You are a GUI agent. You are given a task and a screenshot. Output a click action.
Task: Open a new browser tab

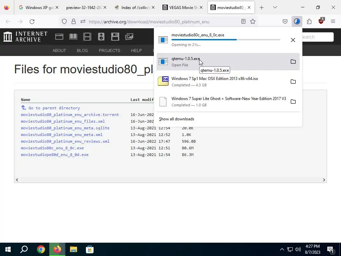coord(262,8)
